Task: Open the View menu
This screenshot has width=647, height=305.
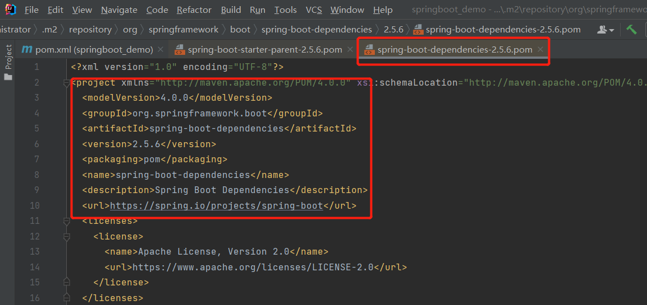Action: pyautogui.click(x=82, y=10)
